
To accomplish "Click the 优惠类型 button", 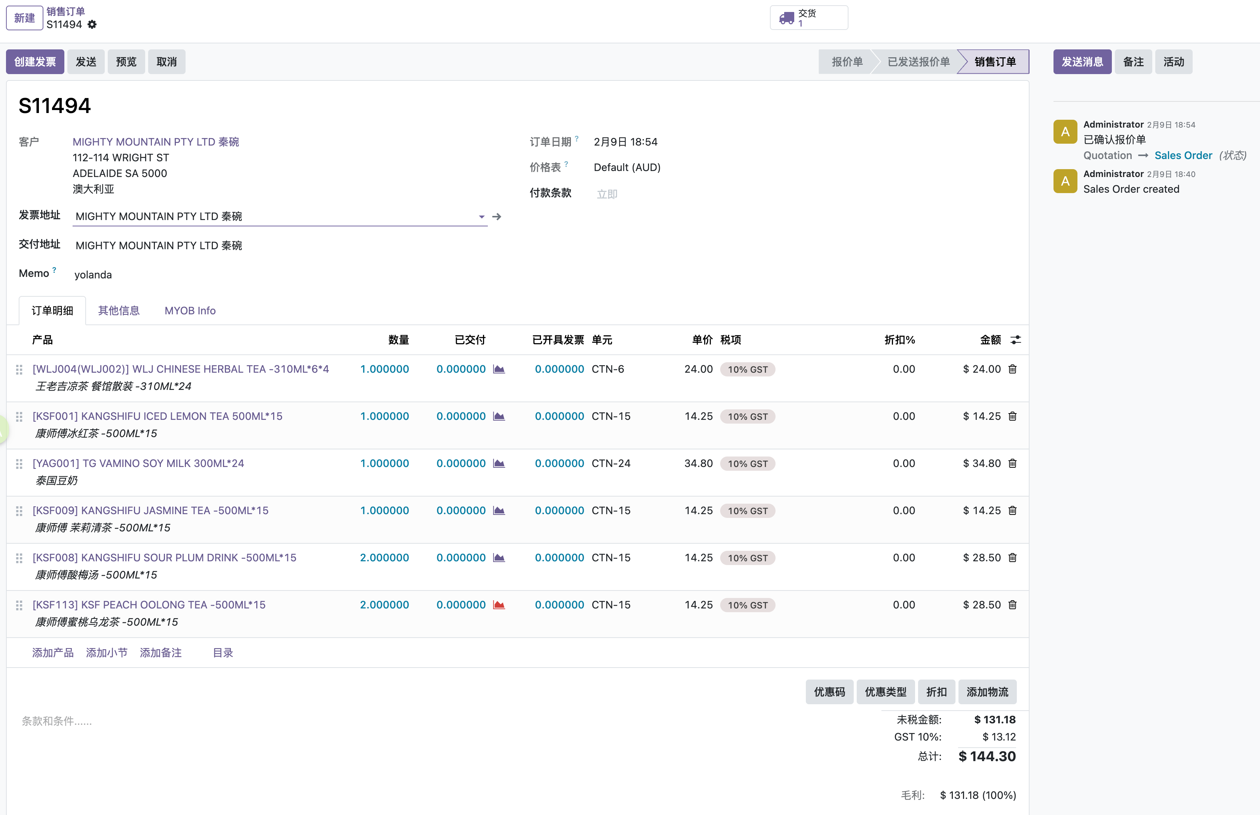I will coord(886,692).
